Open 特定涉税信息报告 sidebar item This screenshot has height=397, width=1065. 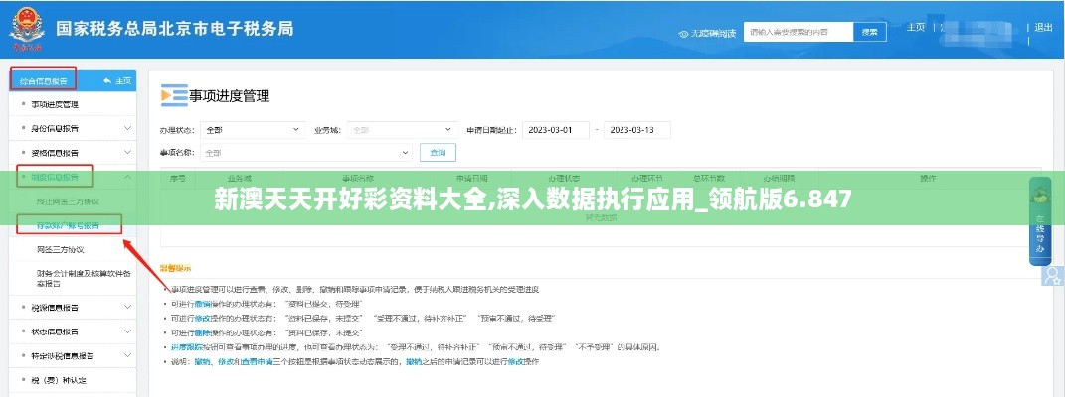pos(63,355)
